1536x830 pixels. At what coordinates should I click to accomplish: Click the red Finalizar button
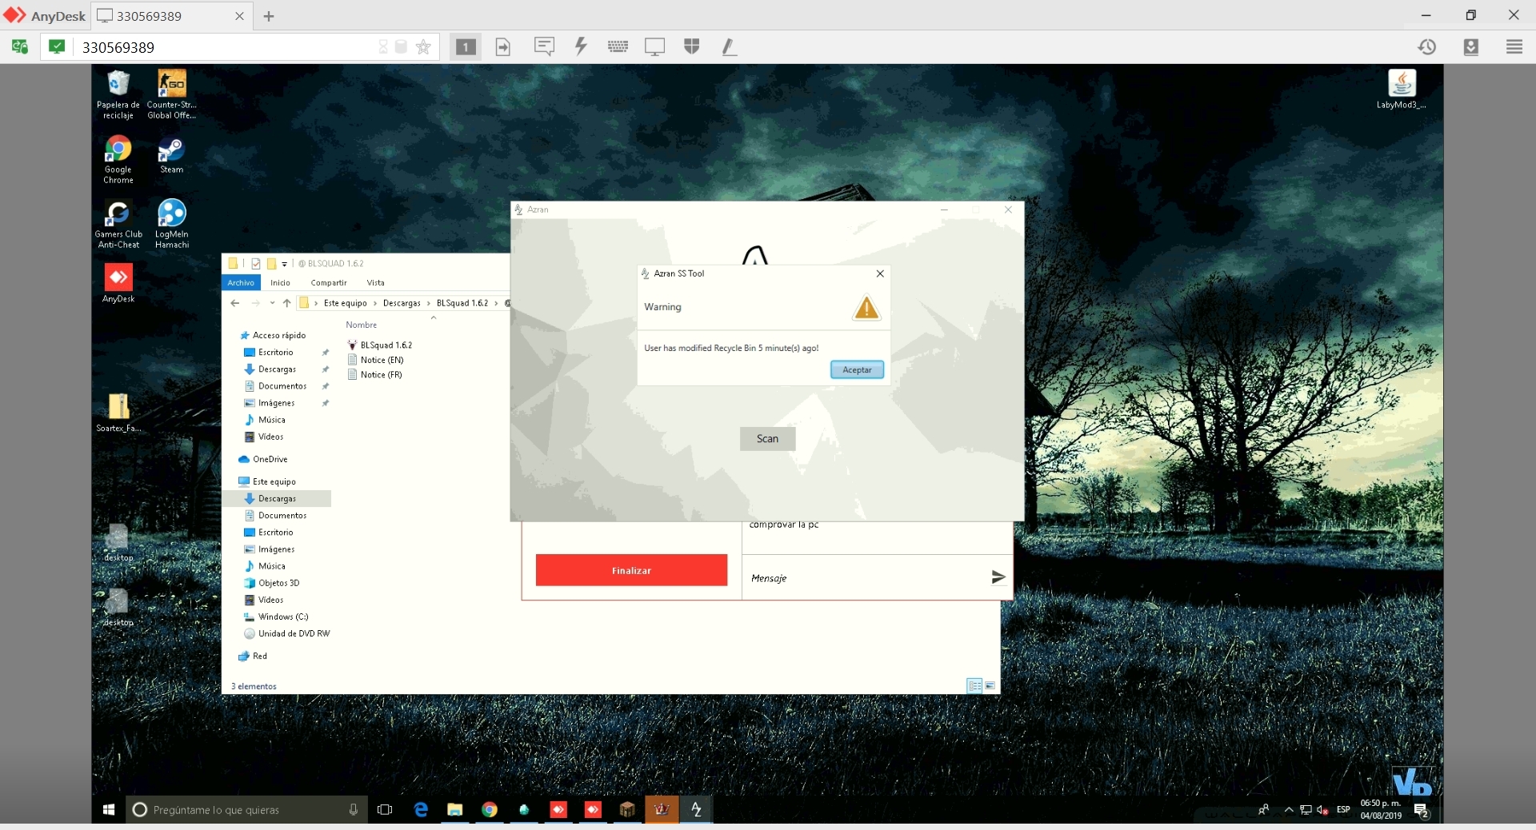(631, 570)
